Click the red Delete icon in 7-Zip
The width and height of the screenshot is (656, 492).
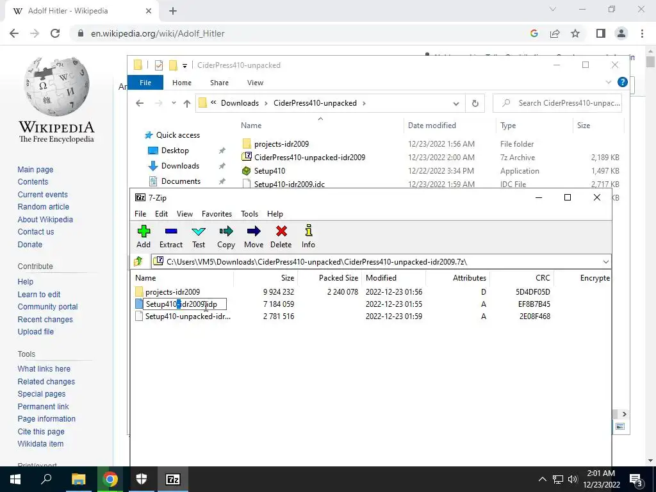281,236
